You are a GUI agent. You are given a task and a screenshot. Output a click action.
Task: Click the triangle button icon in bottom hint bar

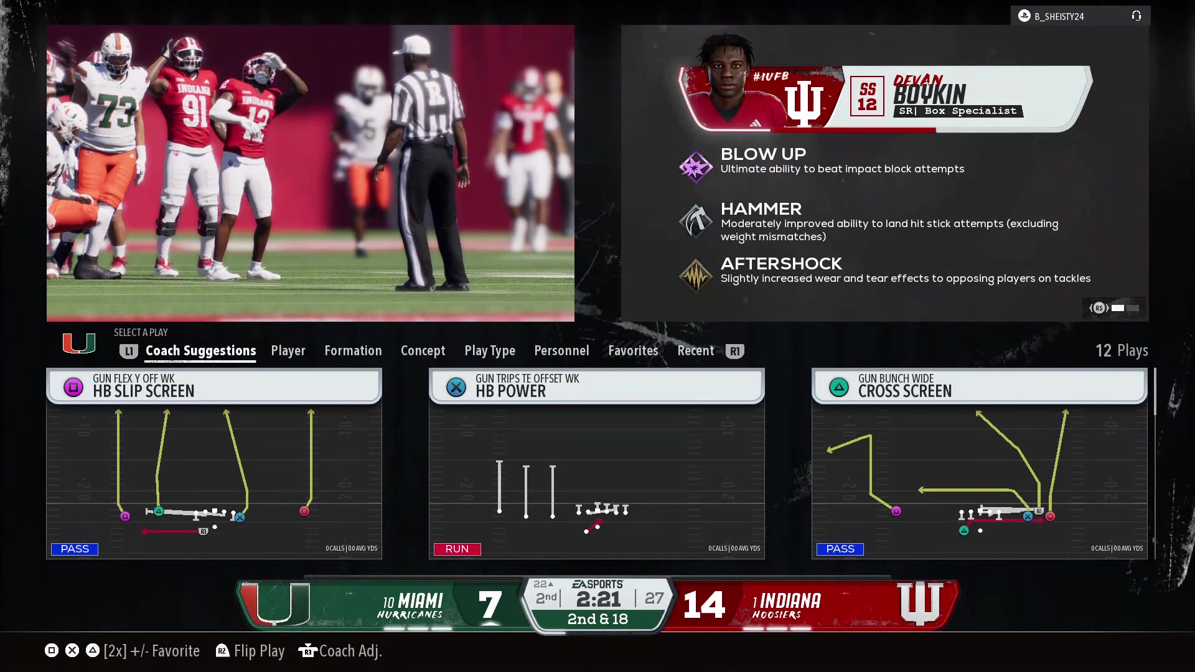pyautogui.click(x=93, y=650)
